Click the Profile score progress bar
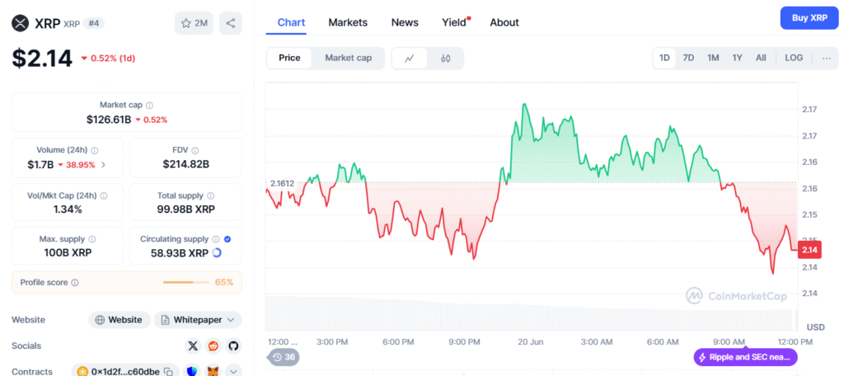The image size is (844, 376). pyautogui.click(x=185, y=282)
